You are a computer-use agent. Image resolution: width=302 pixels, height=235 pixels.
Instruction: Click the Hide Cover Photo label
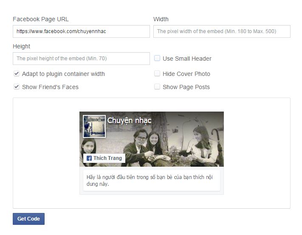click(186, 74)
